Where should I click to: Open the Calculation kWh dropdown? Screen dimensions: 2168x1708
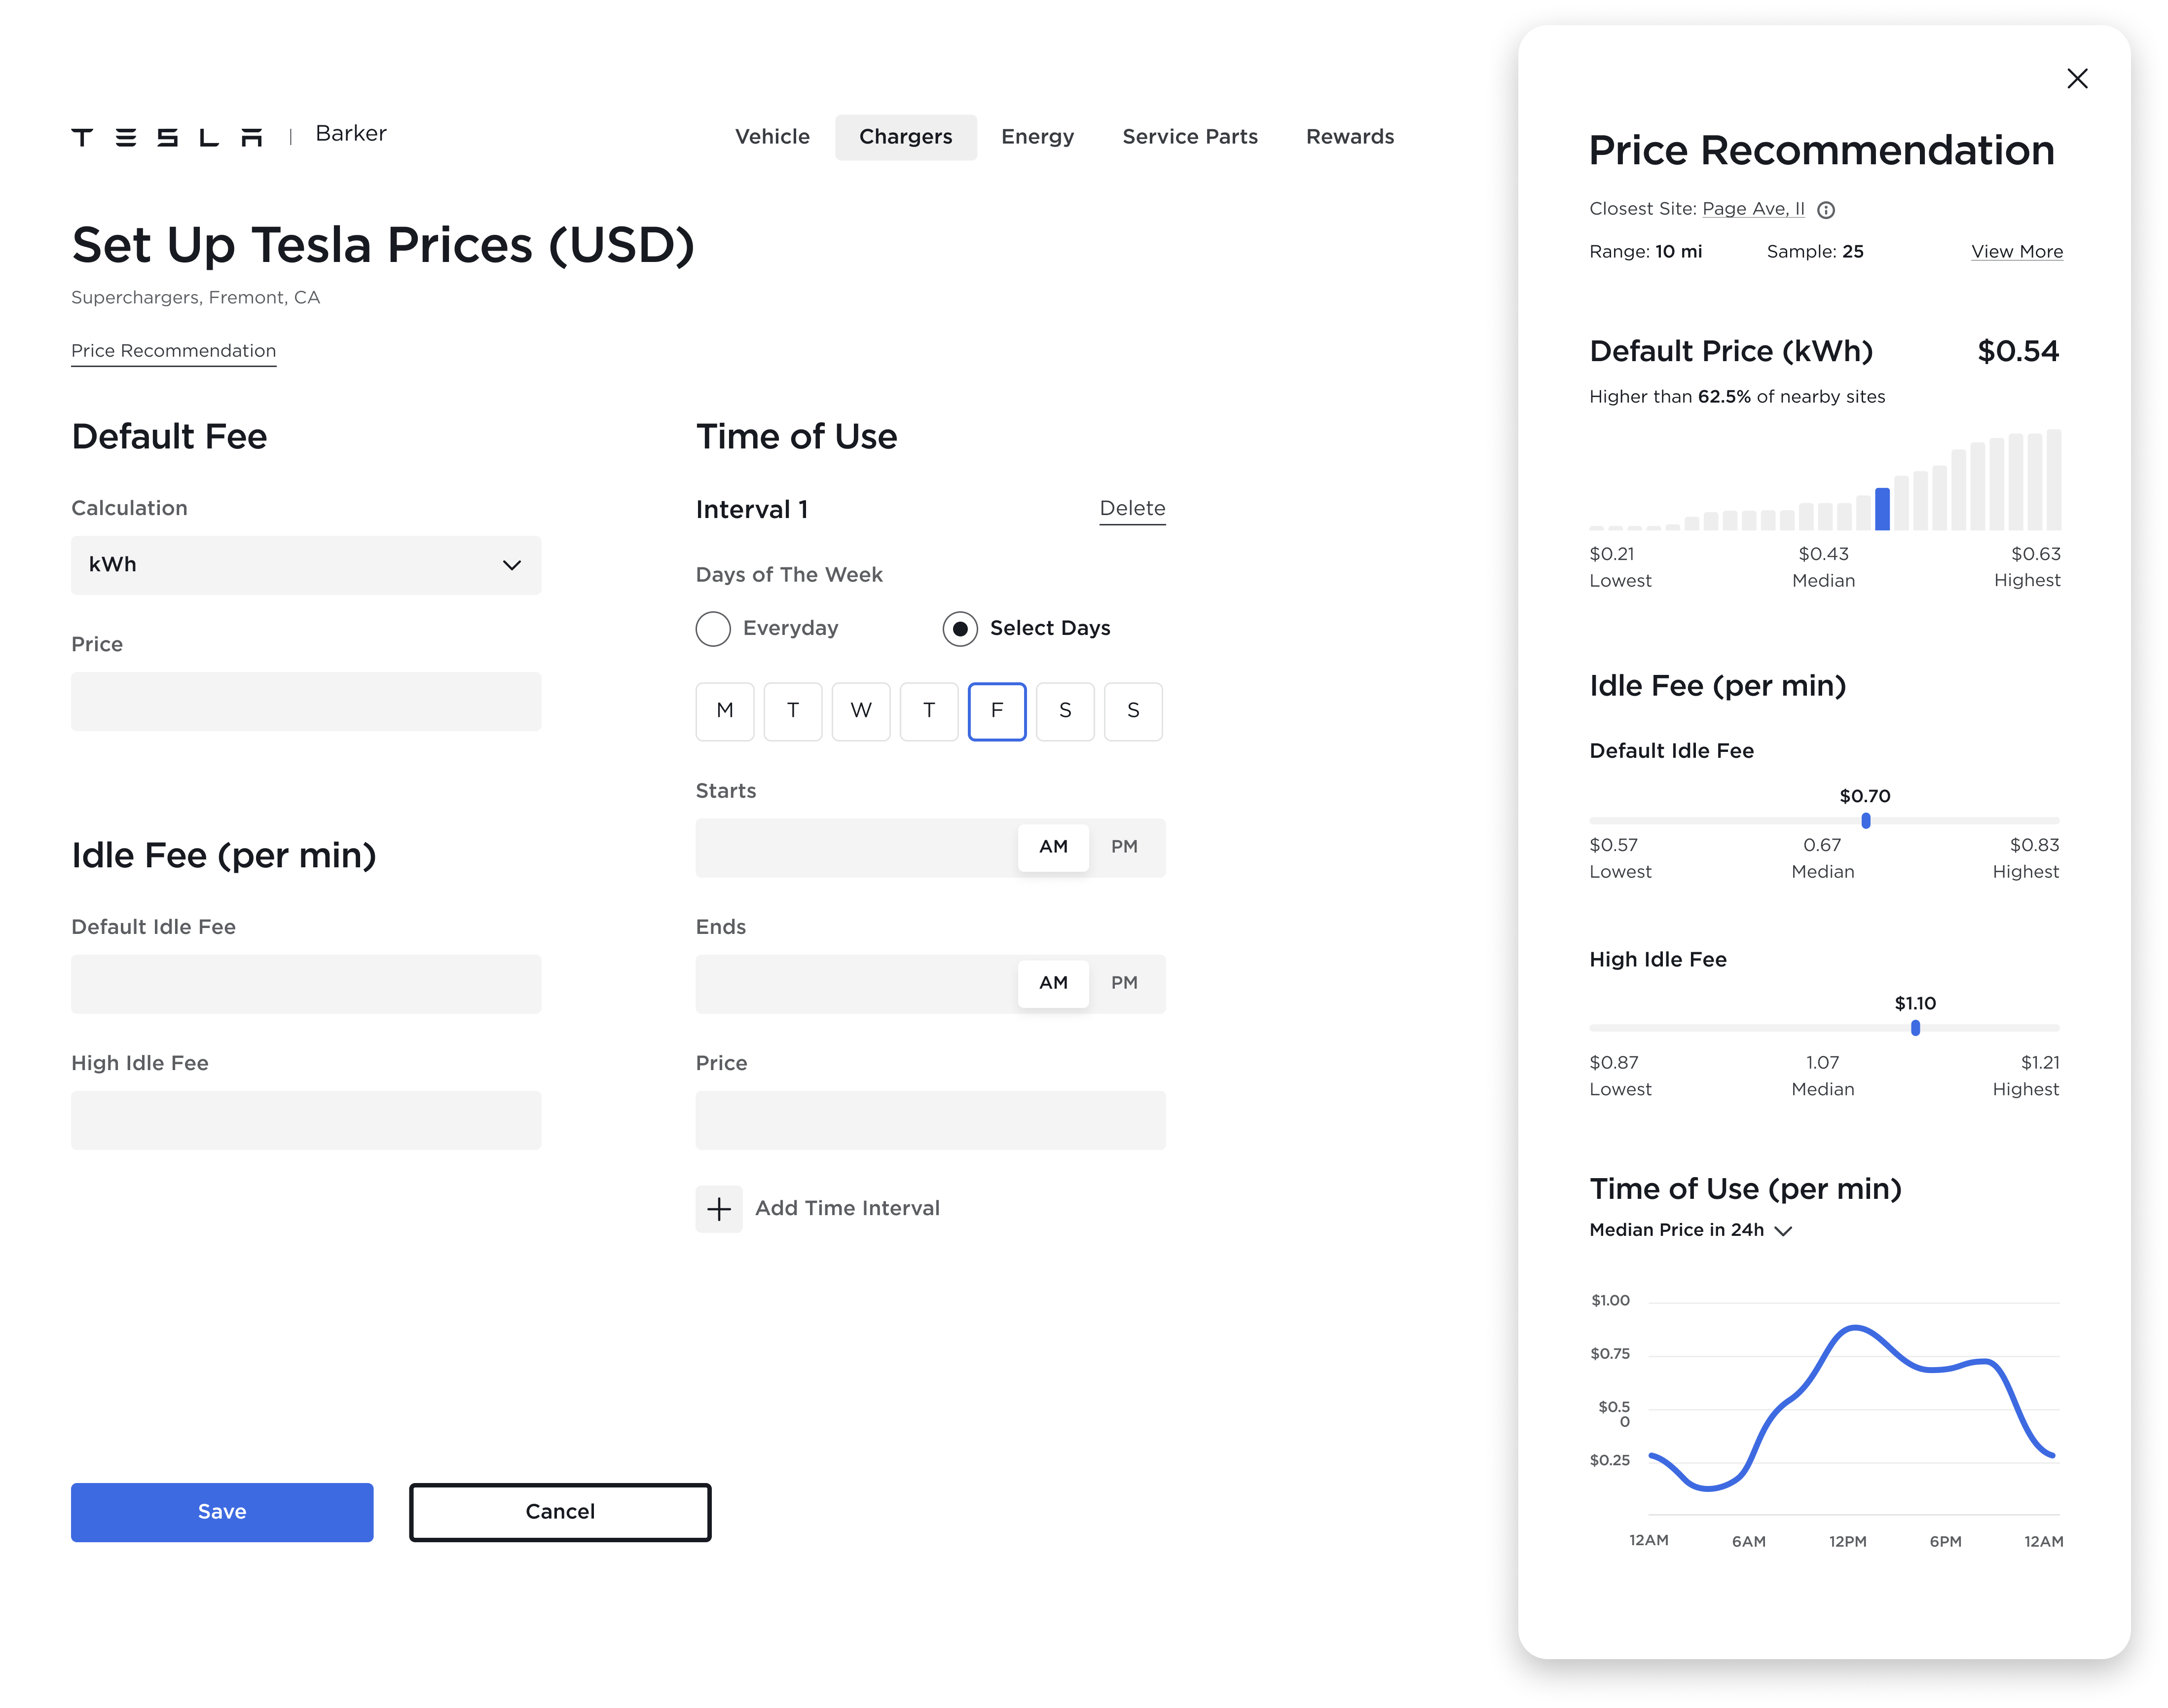click(x=306, y=565)
